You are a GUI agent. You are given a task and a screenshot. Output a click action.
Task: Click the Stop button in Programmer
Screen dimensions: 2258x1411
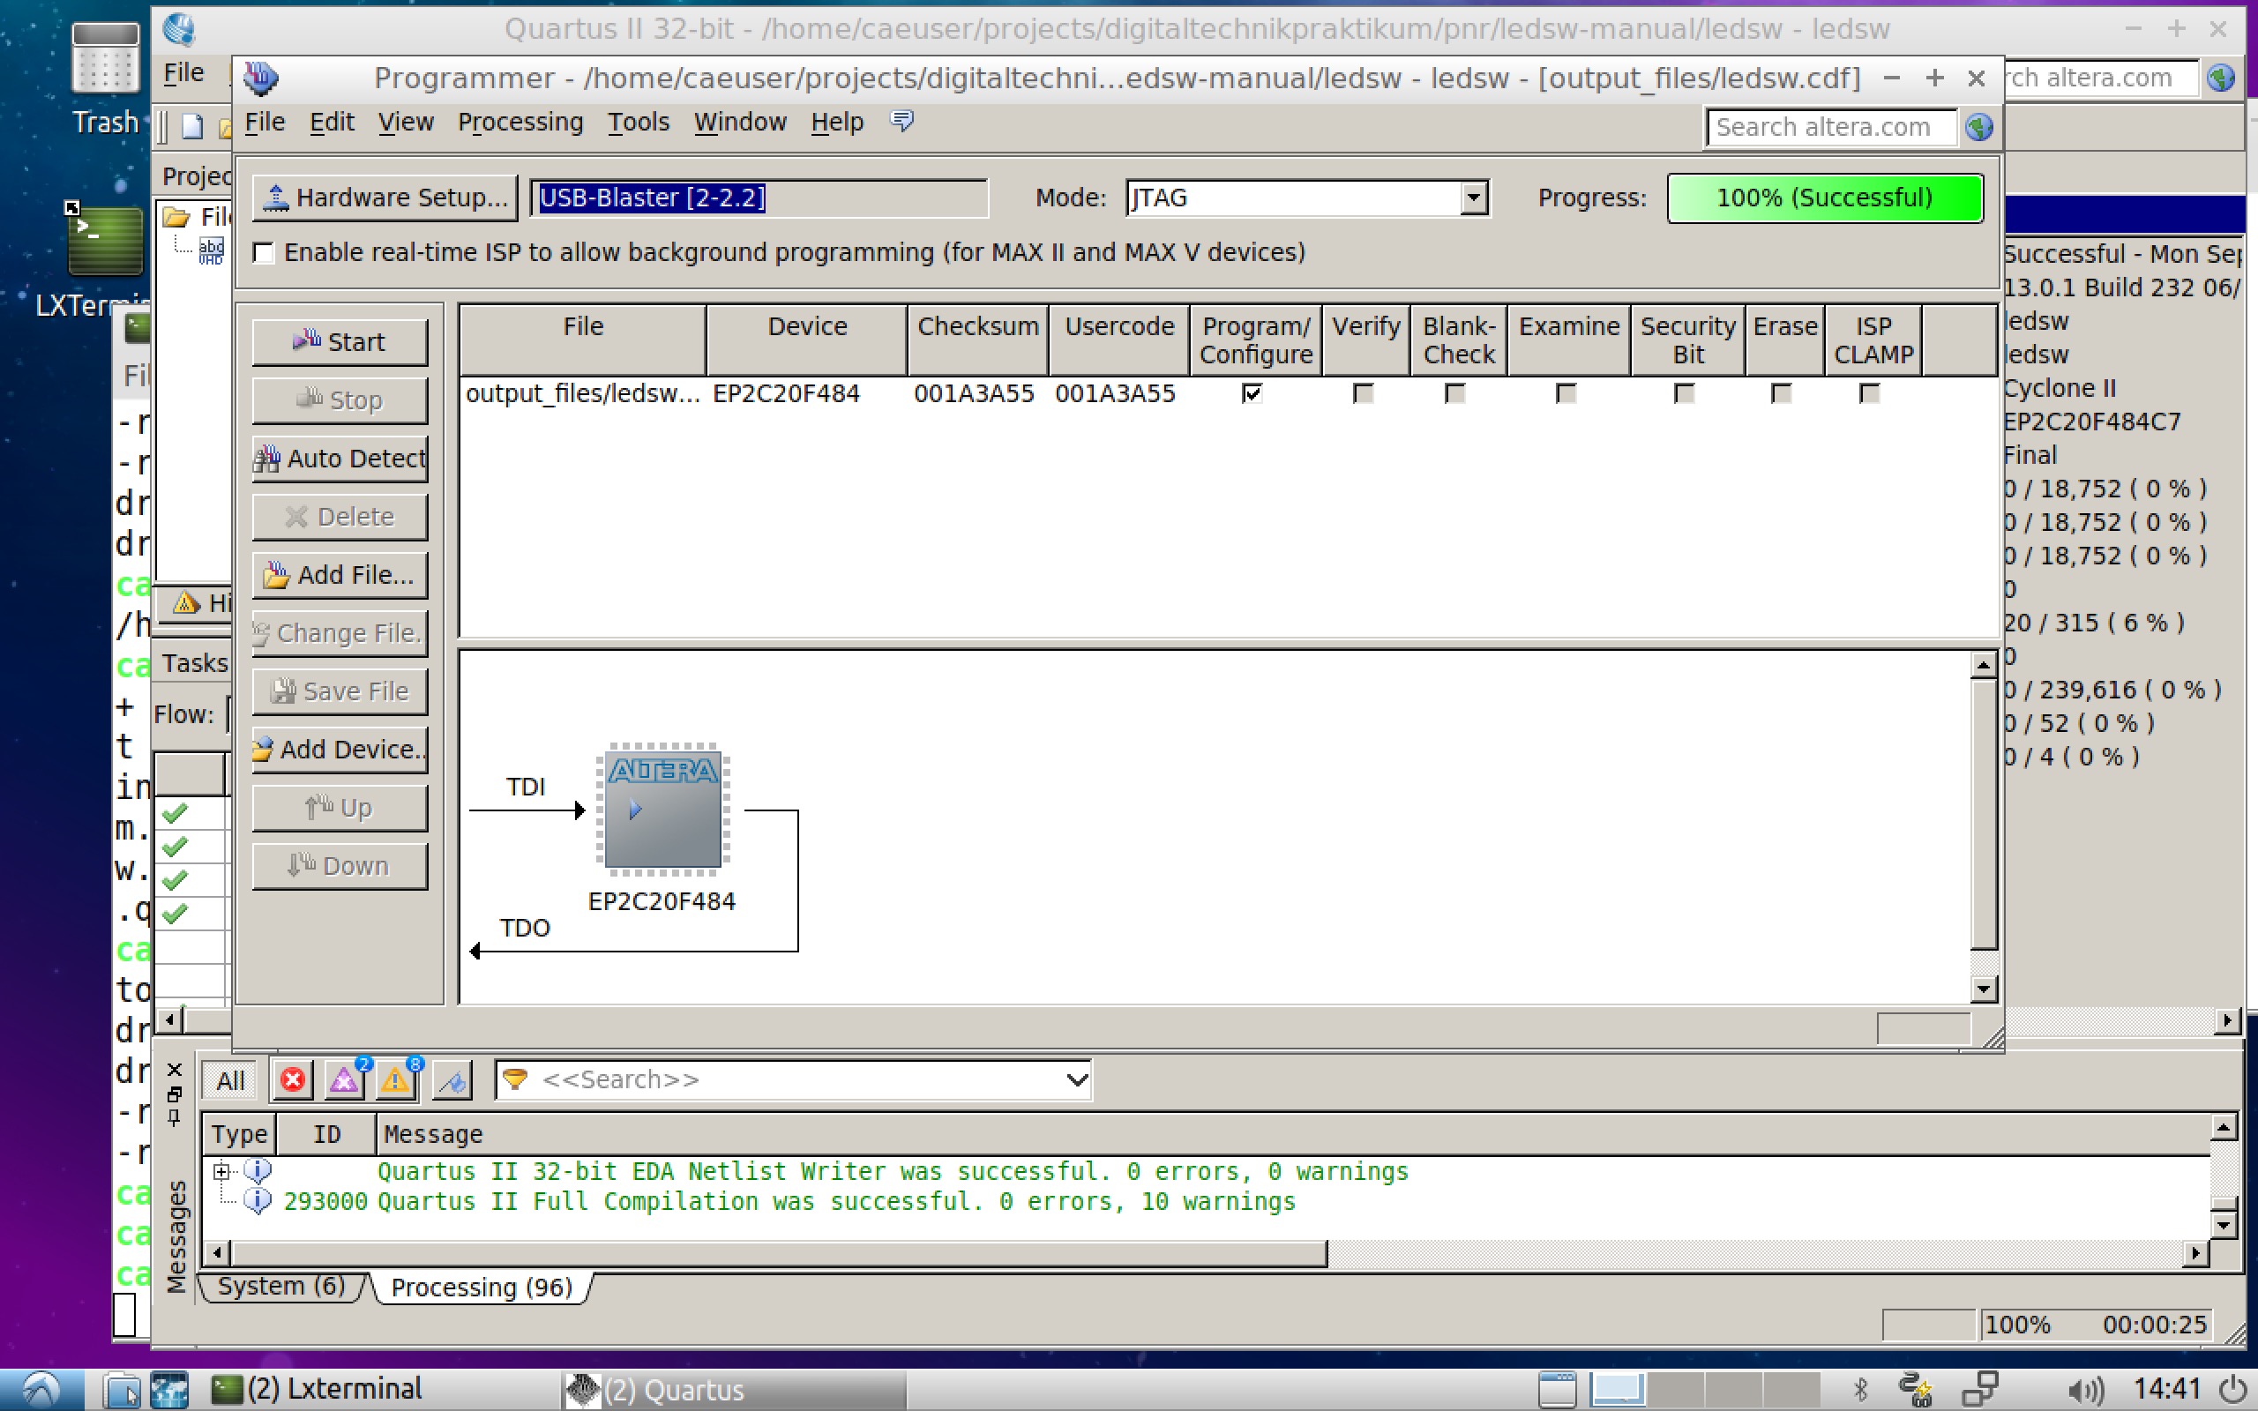tap(340, 400)
